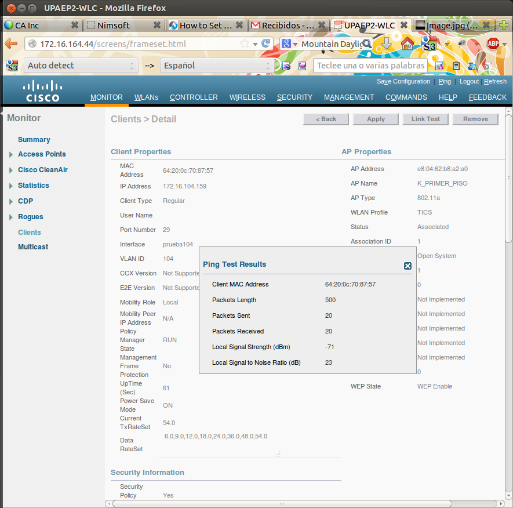This screenshot has width=513, height=508.
Task: Open the FEEDBACK menu
Action: pos(487,97)
